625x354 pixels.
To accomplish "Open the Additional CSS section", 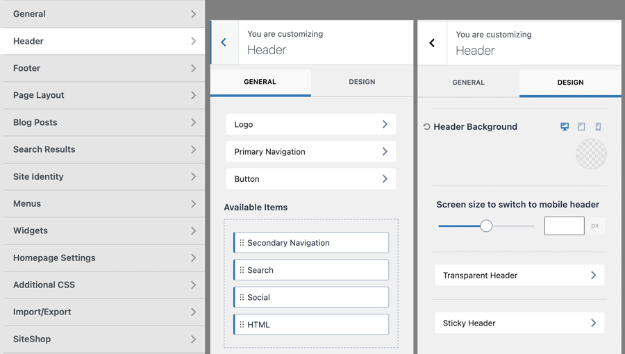I will (103, 285).
